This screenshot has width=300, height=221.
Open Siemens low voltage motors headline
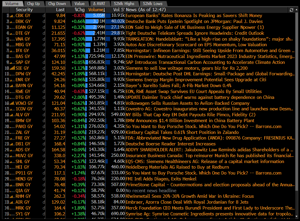coord(186,68)
